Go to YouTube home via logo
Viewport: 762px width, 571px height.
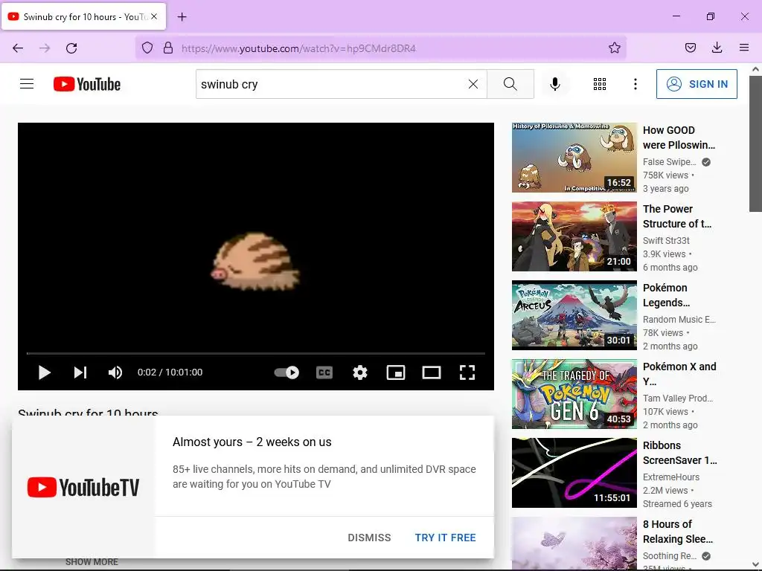coord(87,84)
